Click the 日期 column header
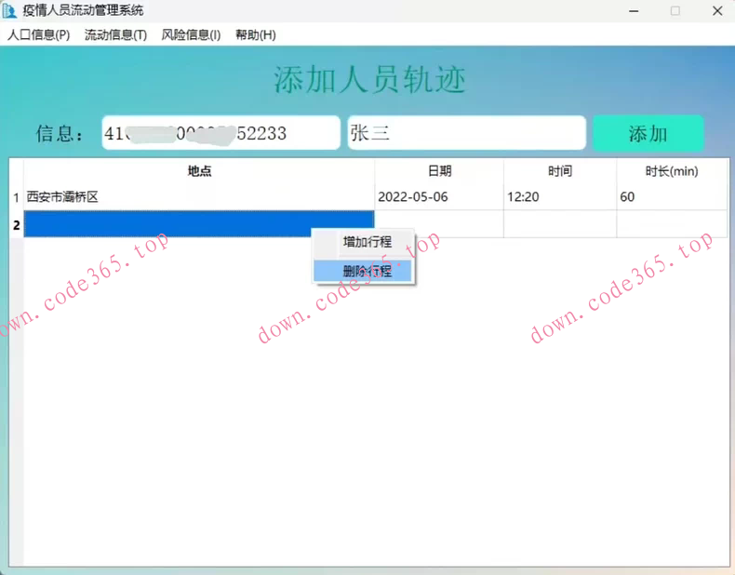 pyautogui.click(x=439, y=171)
